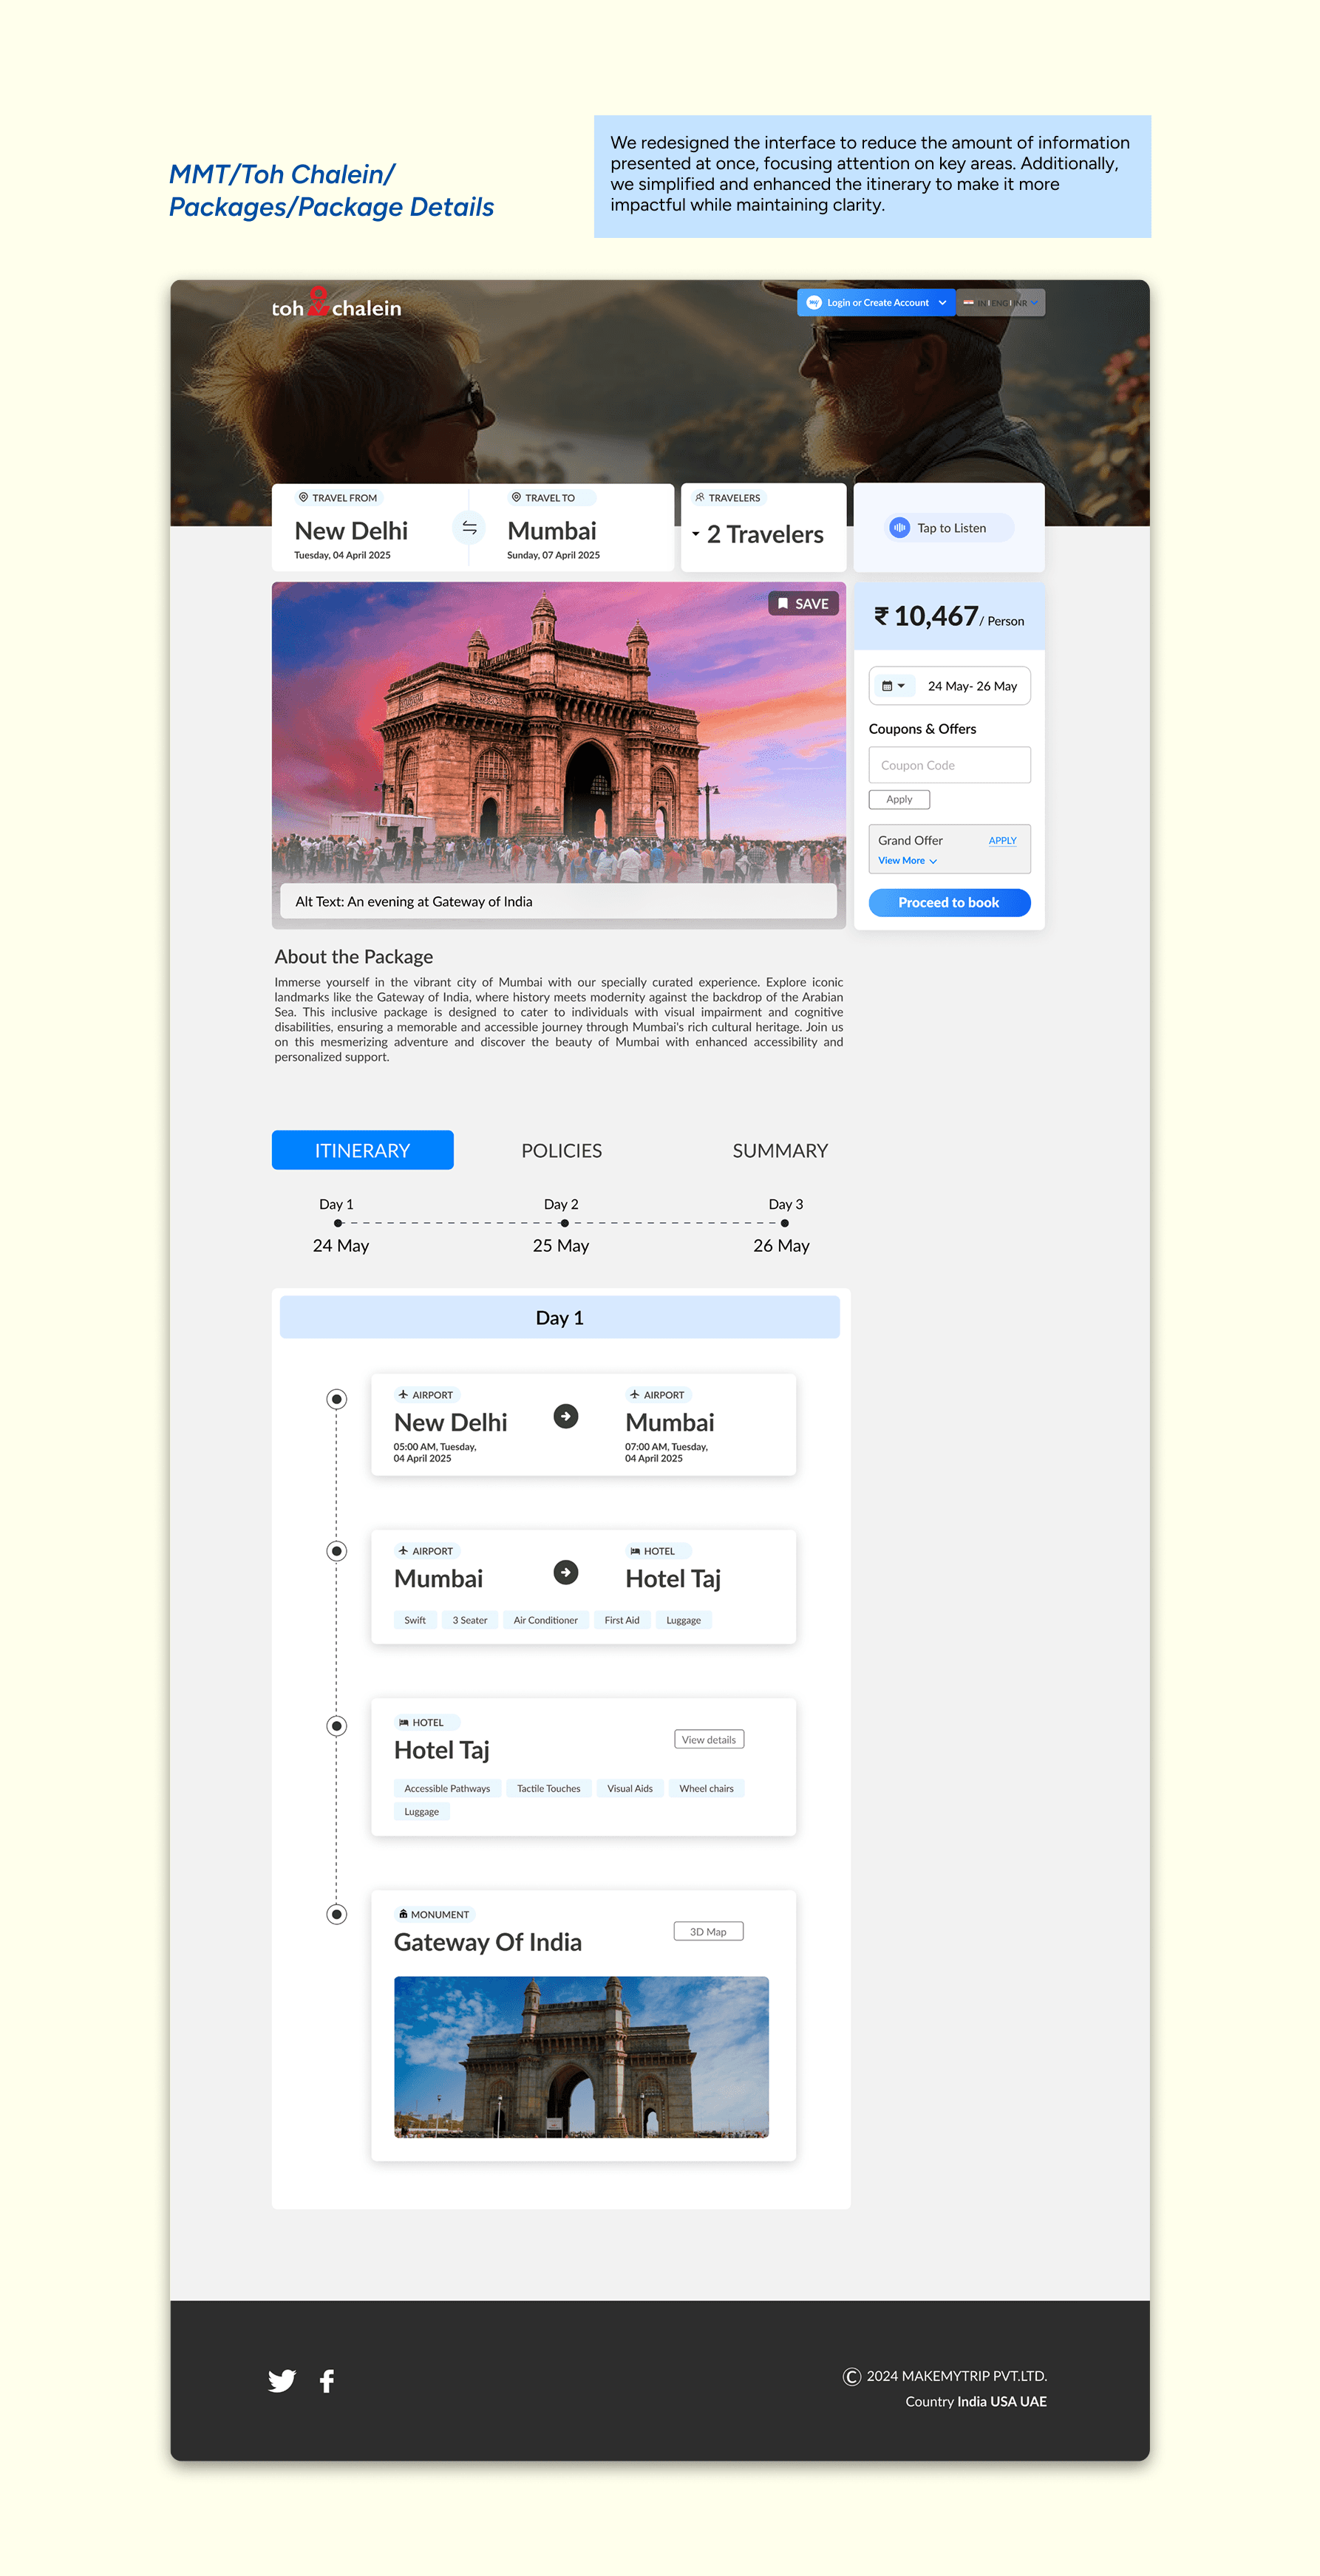The height and width of the screenshot is (2576, 1320).
Task: Click the 3 Seater tag
Action: [470, 1621]
